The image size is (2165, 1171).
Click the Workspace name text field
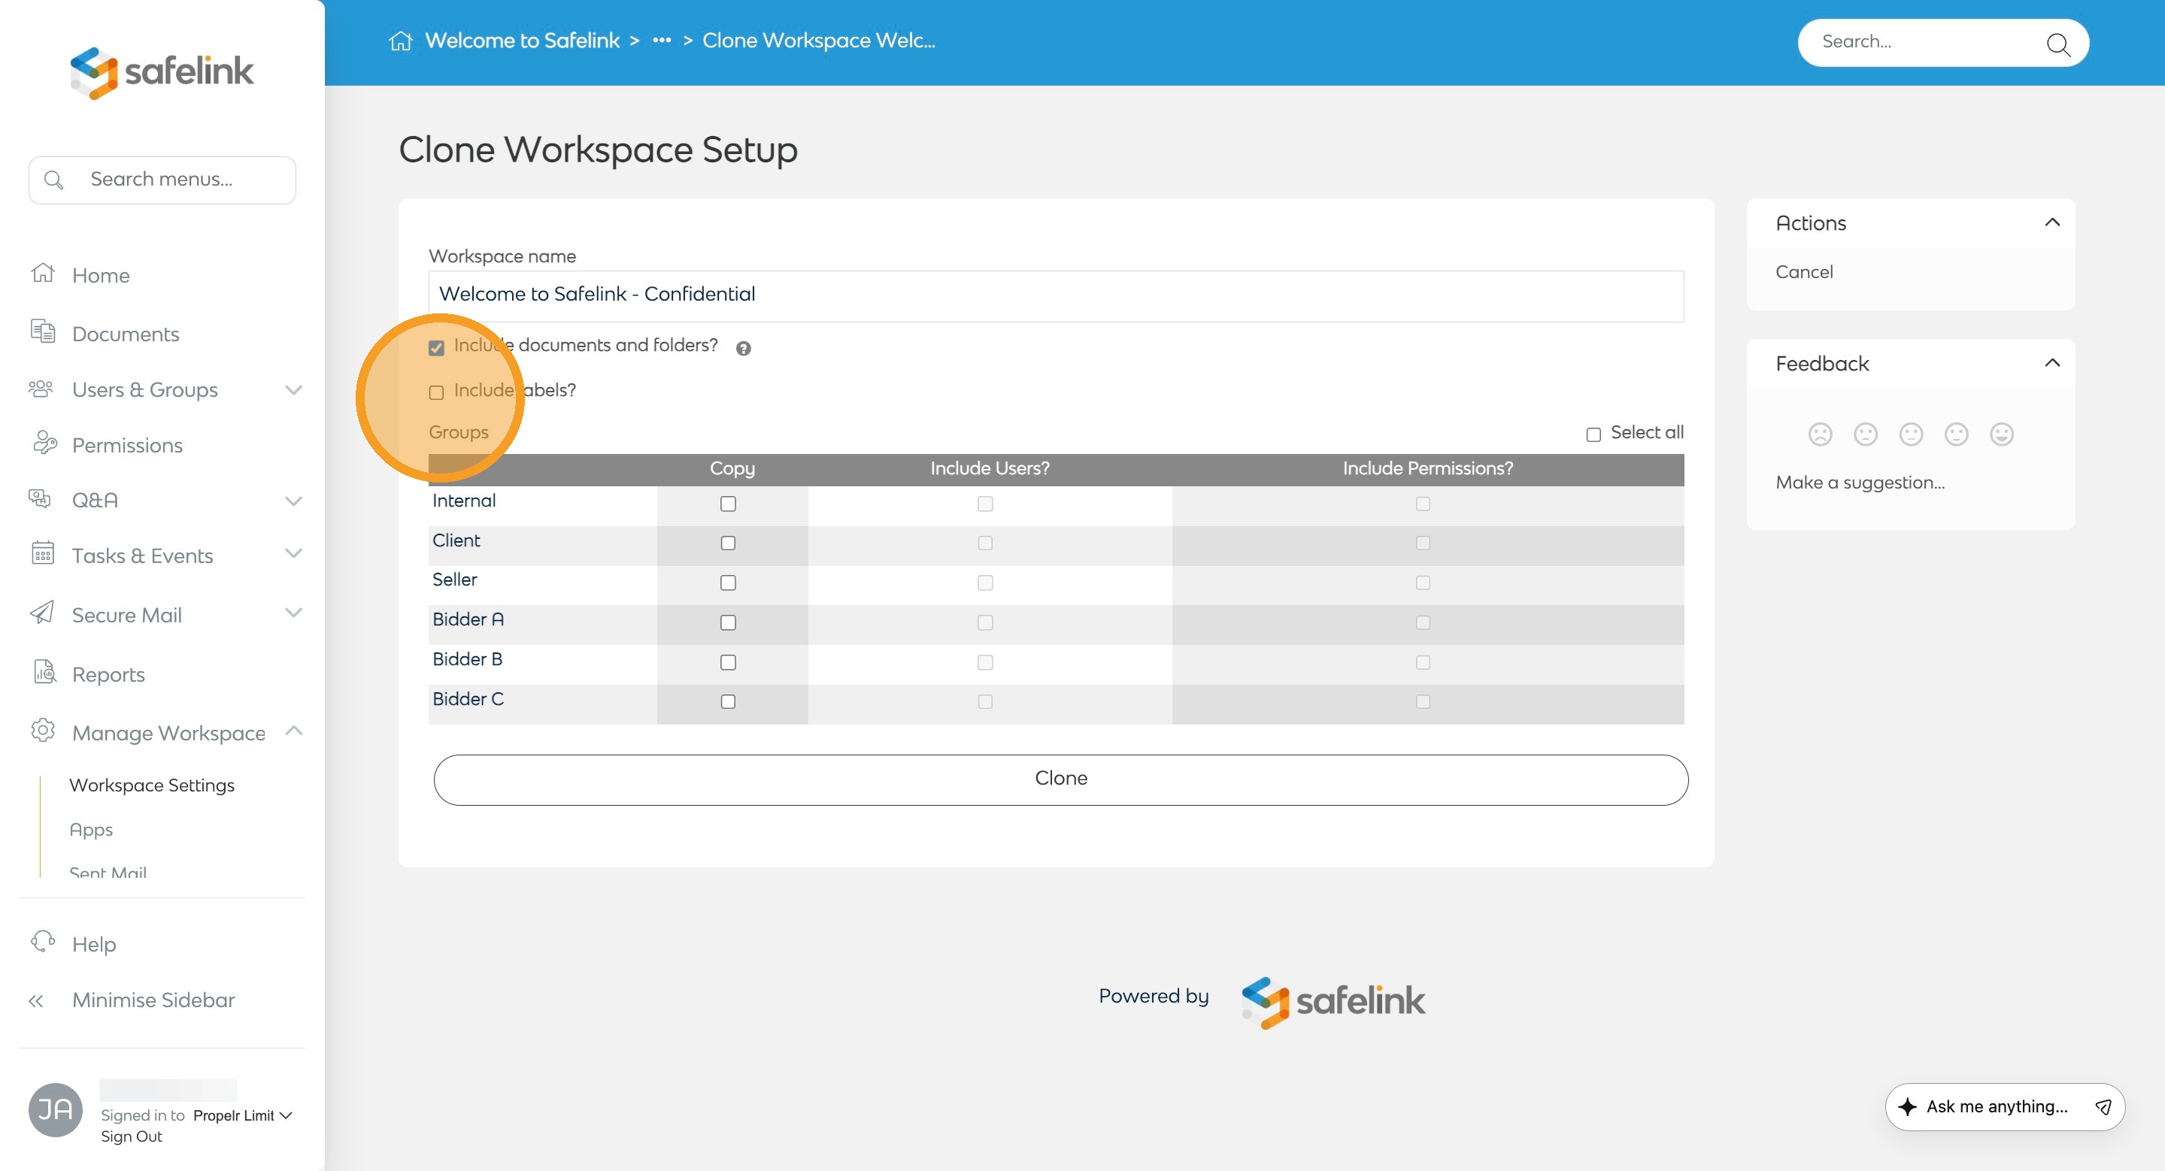(1056, 295)
